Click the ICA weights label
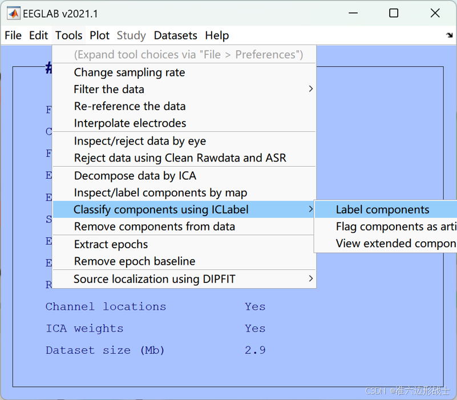Screen dimensions: 457x400 [84, 329]
